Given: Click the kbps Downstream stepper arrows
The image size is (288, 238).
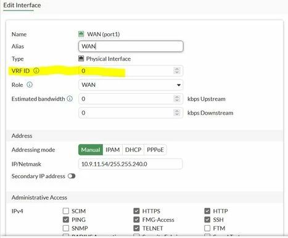Looking at the screenshot, I should 177,113.
